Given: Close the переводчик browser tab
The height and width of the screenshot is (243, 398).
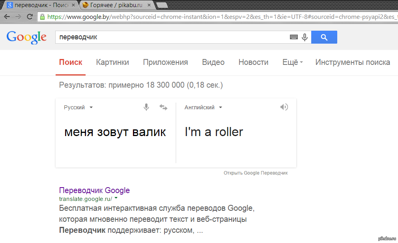Looking at the screenshot, I should [x=73, y=5].
